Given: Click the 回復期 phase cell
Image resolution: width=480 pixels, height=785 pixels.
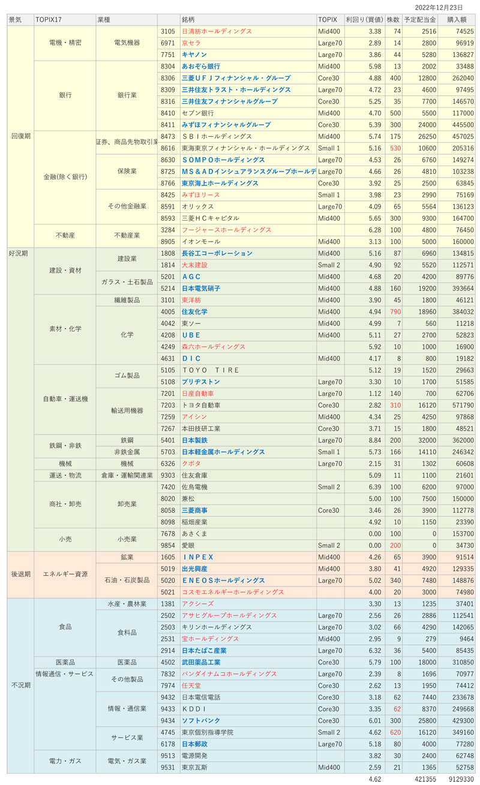Looking at the screenshot, I should point(20,136).
